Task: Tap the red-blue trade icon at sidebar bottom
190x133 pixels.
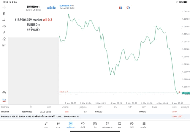Action: (4, 100)
